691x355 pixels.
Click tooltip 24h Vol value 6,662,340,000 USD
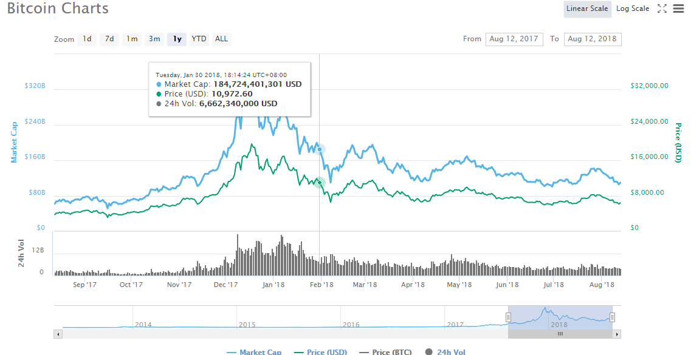(238, 104)
